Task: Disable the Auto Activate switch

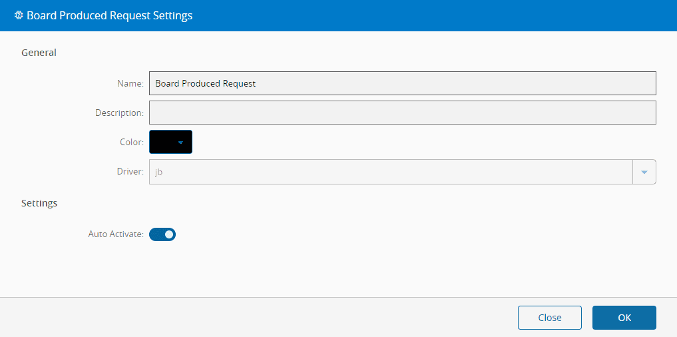Action: 162,234
